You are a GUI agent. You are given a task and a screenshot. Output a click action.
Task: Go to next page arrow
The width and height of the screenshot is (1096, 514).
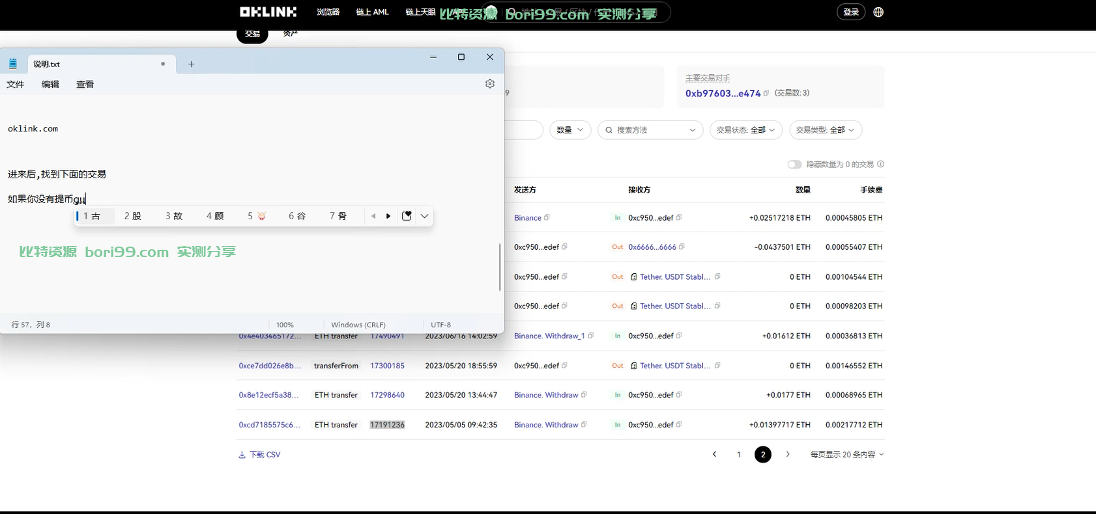point(787,454)
